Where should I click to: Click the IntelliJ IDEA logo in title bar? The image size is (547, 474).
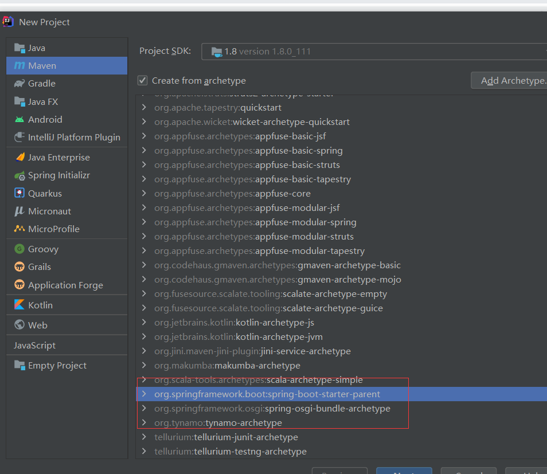(x=7, y=22)
